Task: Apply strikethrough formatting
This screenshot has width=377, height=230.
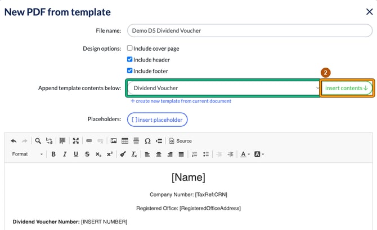Action: tap(87, 154)
